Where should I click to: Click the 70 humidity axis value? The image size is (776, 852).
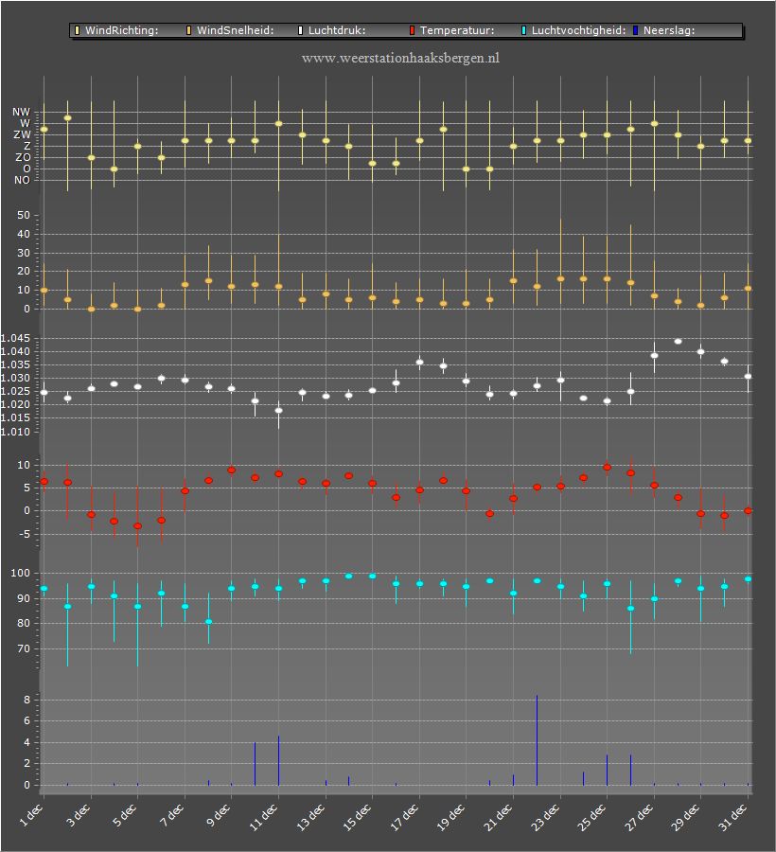pos(24,648)
